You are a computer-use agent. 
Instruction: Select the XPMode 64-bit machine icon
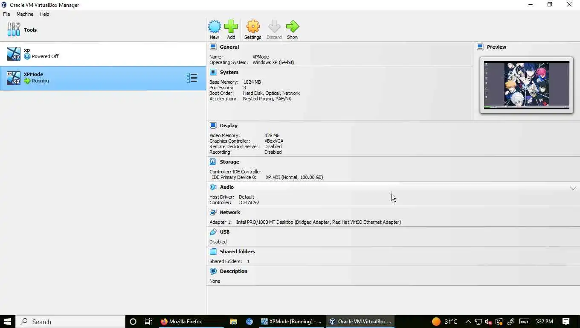(14, 78)
